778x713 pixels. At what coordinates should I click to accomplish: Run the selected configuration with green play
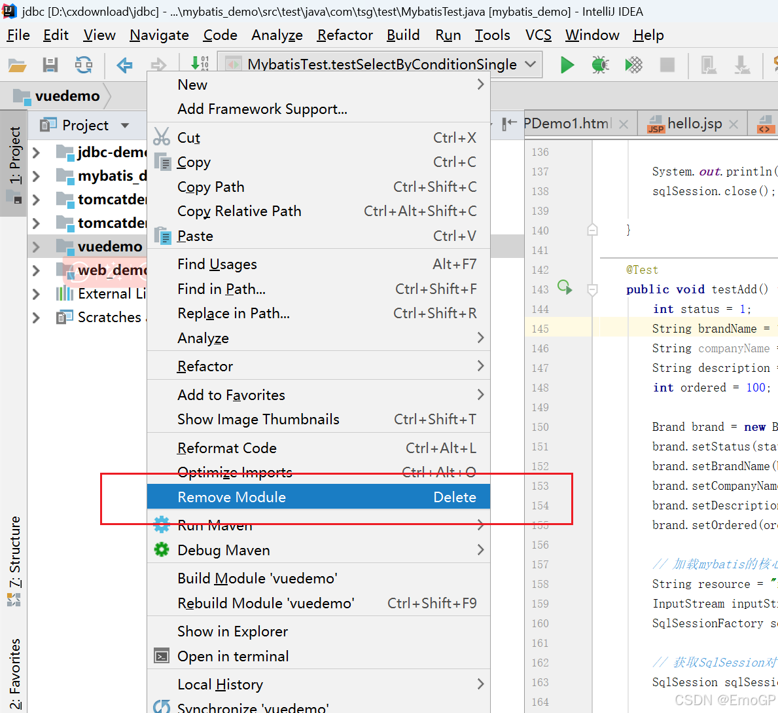tap(567, 65)
